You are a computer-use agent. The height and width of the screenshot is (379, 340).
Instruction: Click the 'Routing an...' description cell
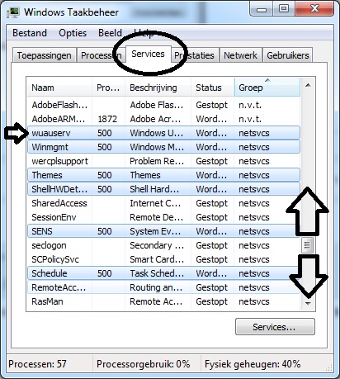pyautogui.click(x=156, y=287)
